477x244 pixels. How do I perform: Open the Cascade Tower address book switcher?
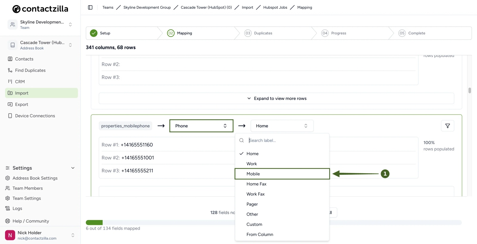tap(40, 45)
